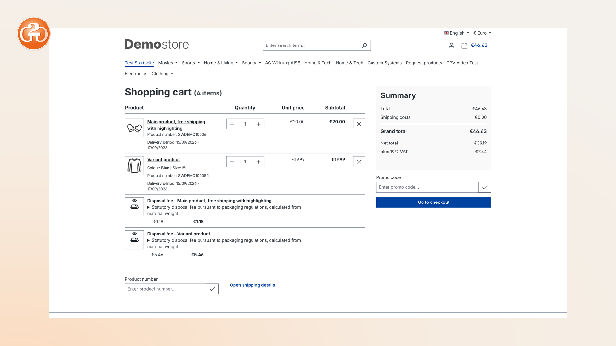Expand the Sports menu
The height and width of the screenshot is (346, 616).
coord(191,63)
